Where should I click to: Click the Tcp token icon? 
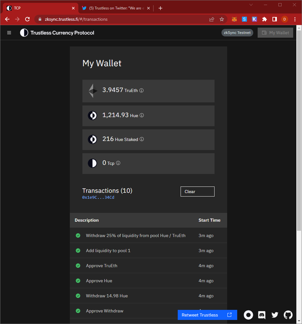[x=92, y=163]
